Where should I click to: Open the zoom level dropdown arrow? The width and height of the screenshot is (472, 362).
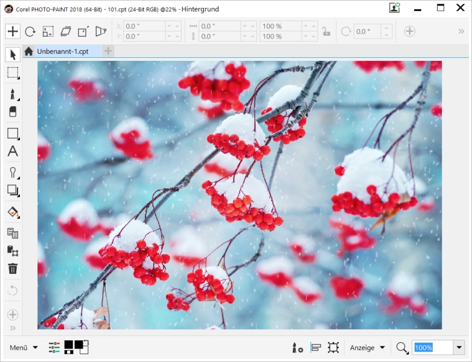coord(459,348)
